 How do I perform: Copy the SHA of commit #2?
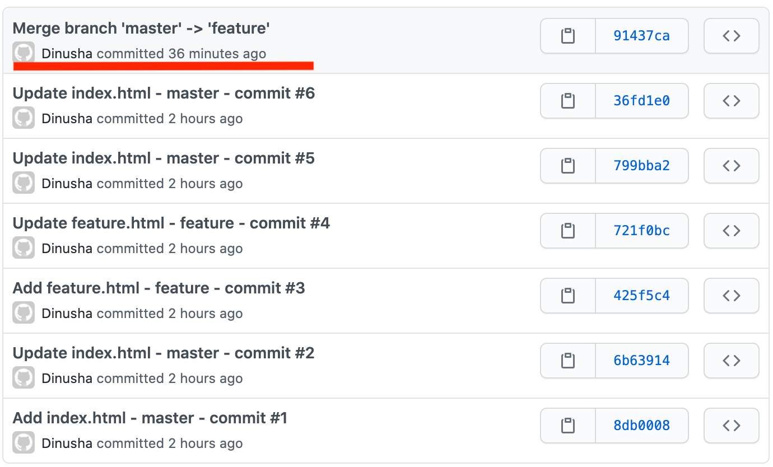tap(567, 361)
